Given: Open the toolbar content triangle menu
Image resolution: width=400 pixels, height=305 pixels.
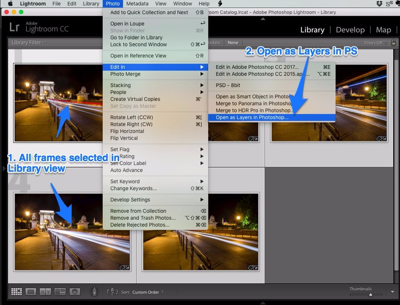Looking at the screenshot, I should pos(393,292).
